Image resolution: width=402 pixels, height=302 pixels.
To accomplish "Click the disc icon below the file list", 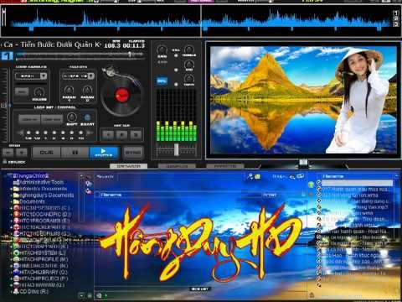I will [x=99, y=295].
